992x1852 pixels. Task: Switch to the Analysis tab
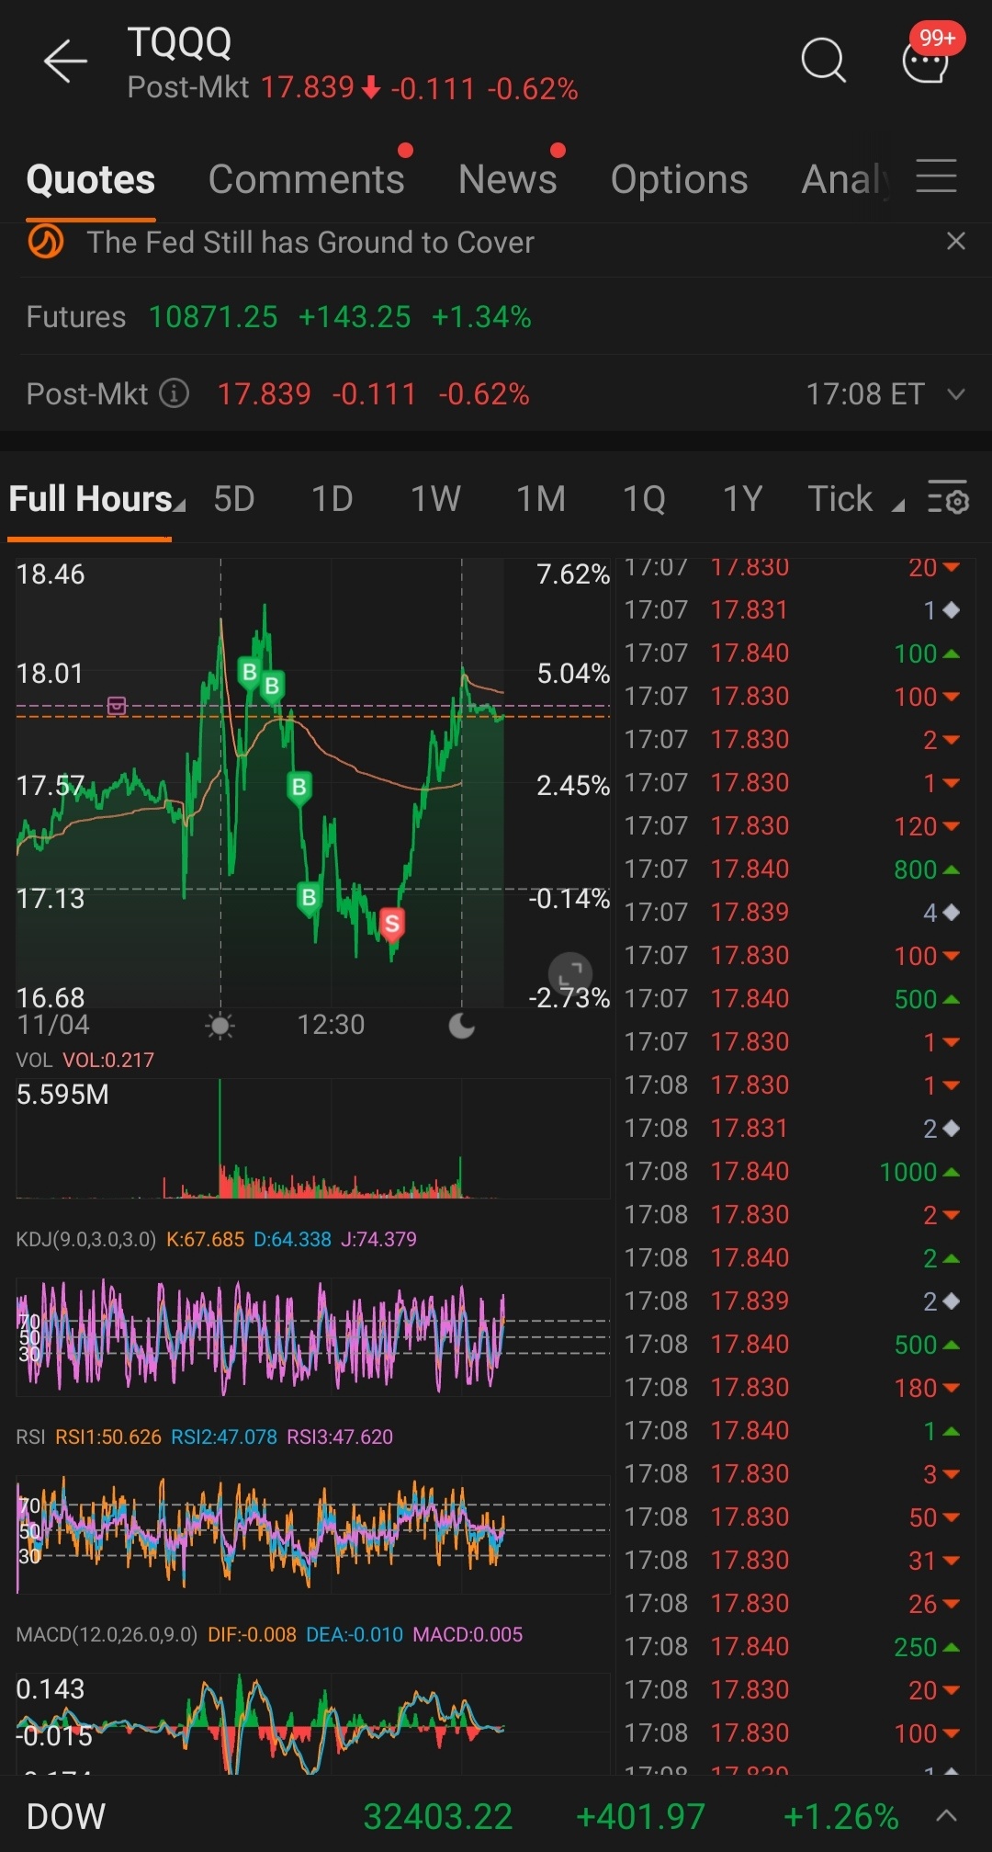tap(846, 179)
